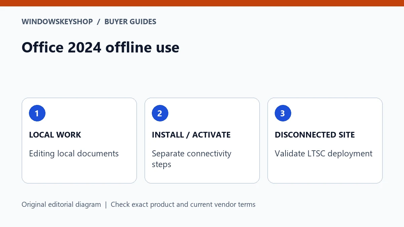Click empty area inside the third card
This screenshot has width=404, height=227.
pyautogui.click(x=325, y=171)
